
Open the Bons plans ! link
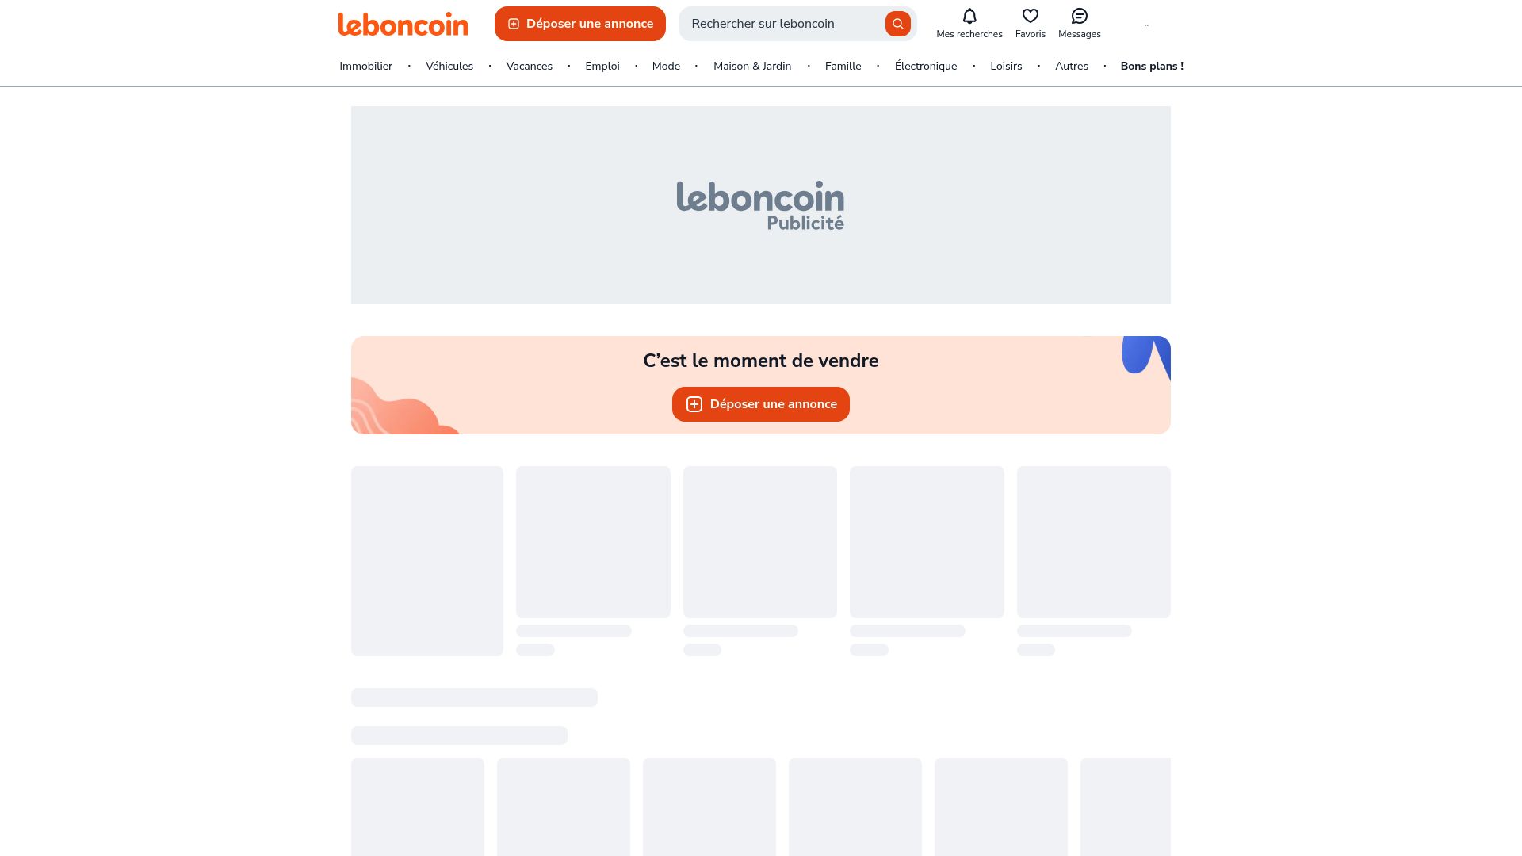[x=1152, y=66]
